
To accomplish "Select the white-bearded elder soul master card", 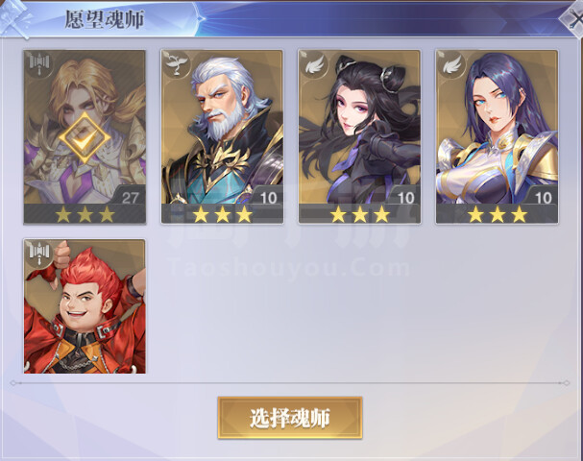I will click(x=222, y=136).
